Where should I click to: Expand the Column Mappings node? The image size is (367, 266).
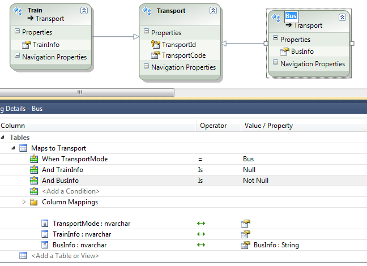pos(24,202)
